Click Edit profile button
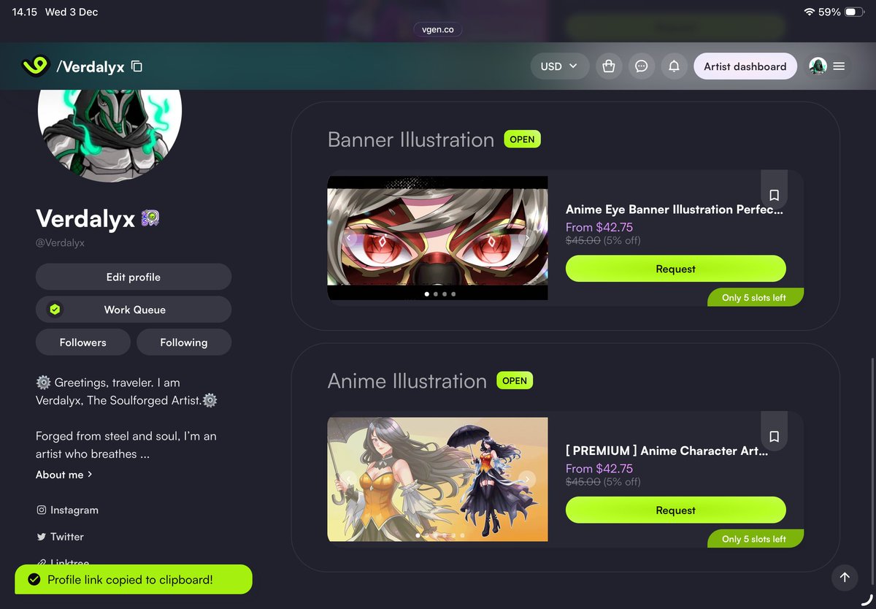Screen dimensions: 876x609 tap(134, 277)
